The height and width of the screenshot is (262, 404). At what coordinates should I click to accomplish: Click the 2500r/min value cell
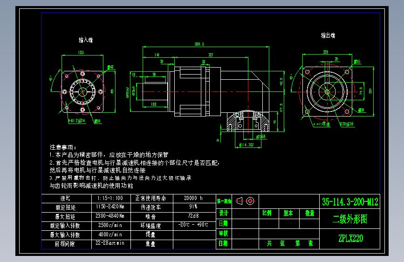point(111,226)
